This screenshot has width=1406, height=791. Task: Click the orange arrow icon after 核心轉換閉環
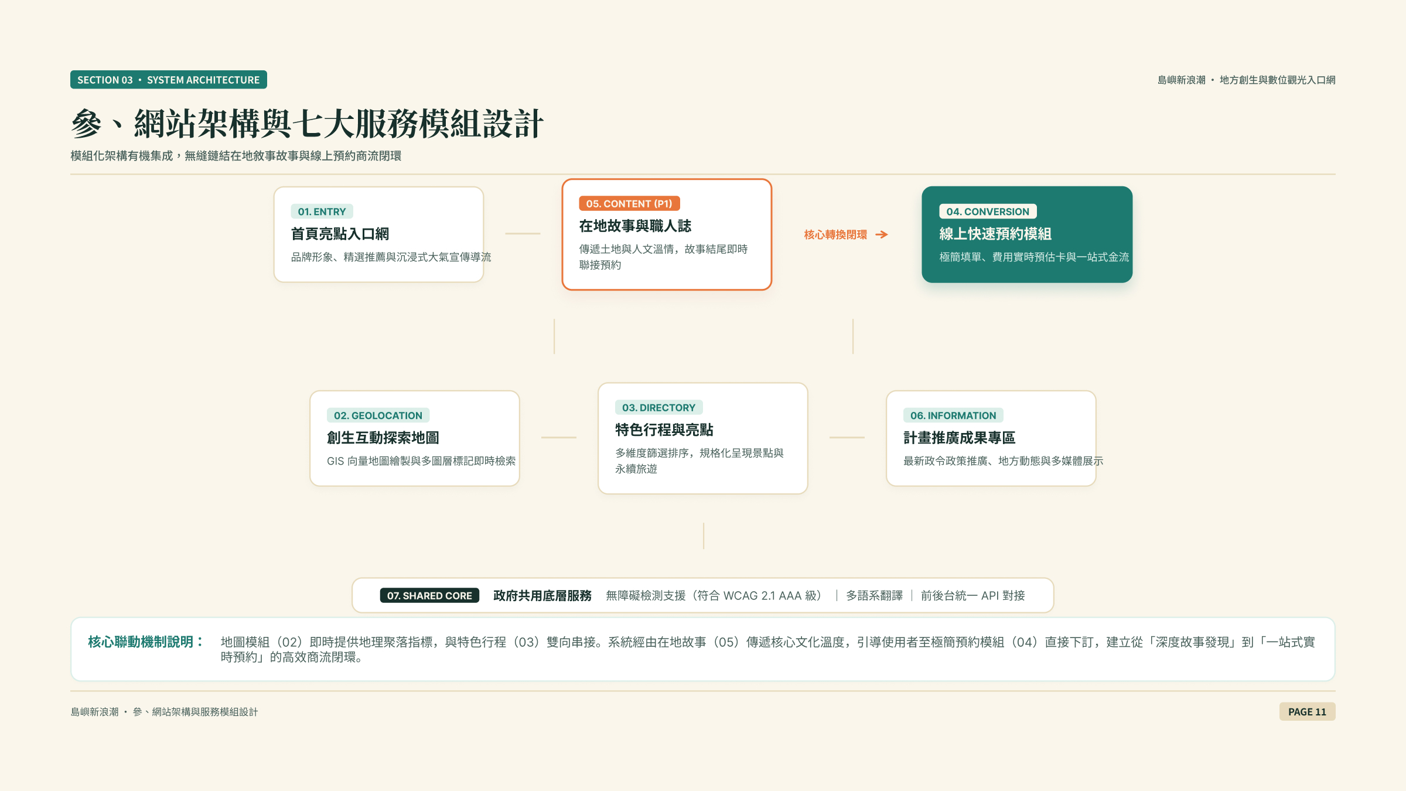tap(882, 234)
